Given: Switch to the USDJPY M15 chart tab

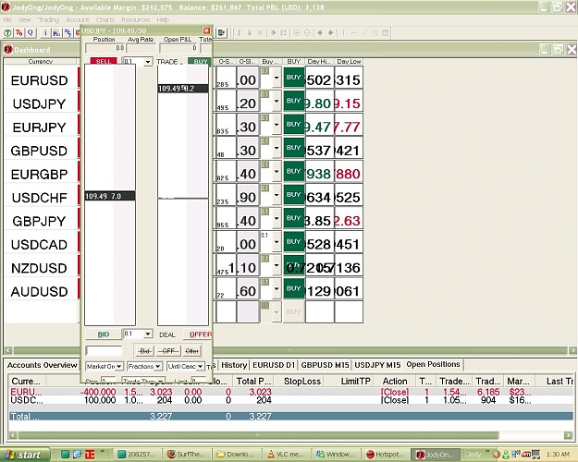Looking at the screenshot, I should pyautogui.click(x=377, y=365).
